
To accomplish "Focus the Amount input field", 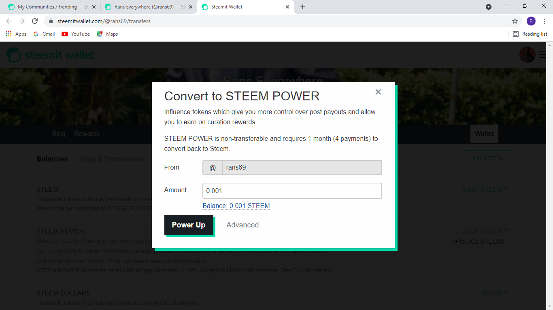I will point(292,191).
